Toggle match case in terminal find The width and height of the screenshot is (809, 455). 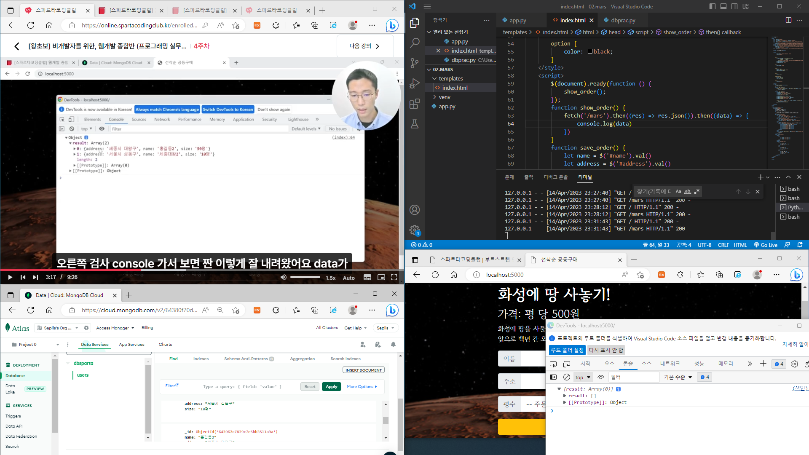coord(678,191)
